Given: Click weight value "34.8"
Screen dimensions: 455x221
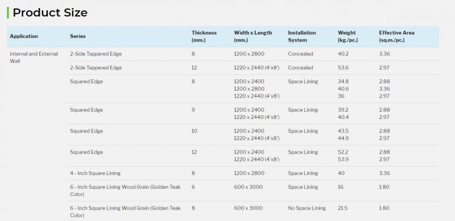Looking at the screenshot, I should (343, 82).
